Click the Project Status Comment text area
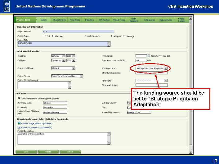219x164 pixels. [x=43, y=85]
